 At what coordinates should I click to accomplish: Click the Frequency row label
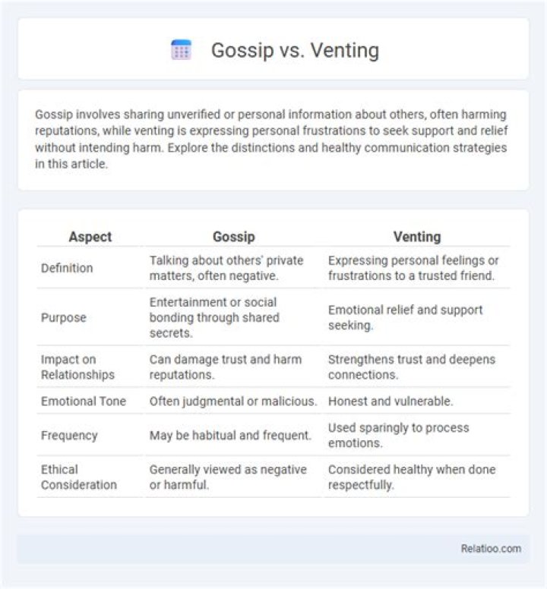tap(69, 436)
